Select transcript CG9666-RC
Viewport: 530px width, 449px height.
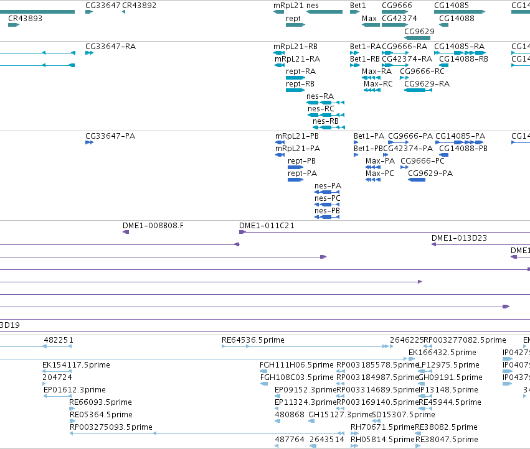coord(404,78)
